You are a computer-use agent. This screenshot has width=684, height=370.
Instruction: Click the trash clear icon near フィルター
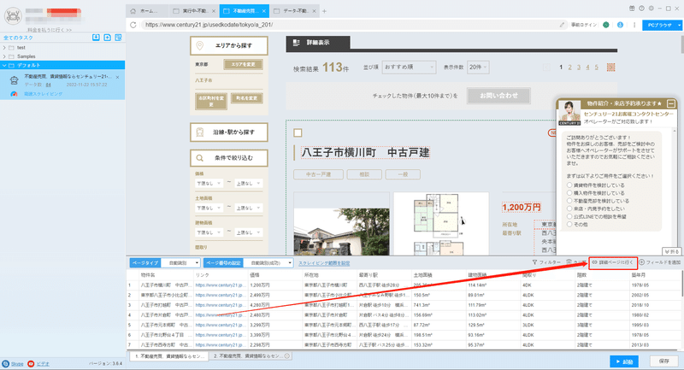click(569, 262)
